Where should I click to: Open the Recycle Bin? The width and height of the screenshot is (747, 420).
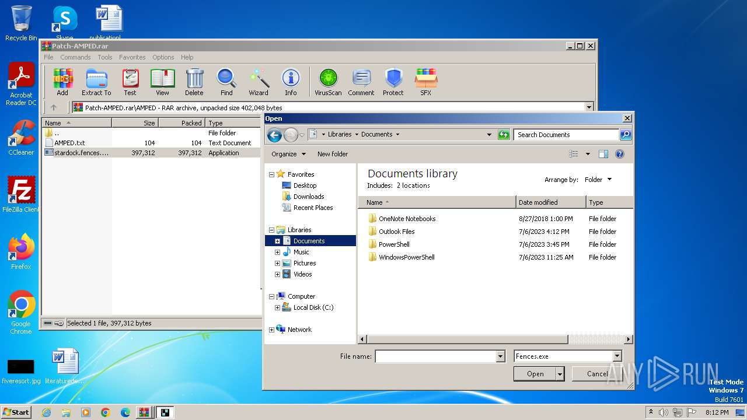click(x=21, y=23)
